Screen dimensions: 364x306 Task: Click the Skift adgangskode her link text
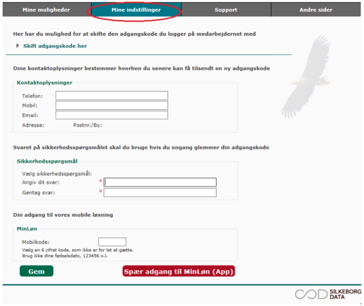click(55, 46)
